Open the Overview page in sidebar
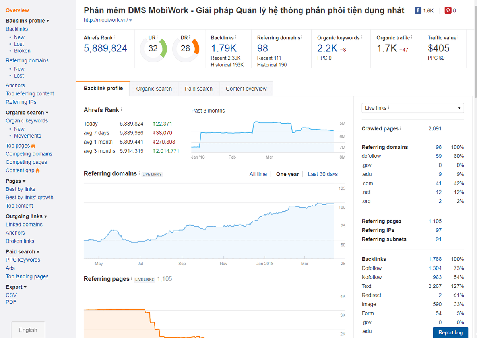Viewport: 477px width, 338px height. pyautogui.click(x=17, y=10)
